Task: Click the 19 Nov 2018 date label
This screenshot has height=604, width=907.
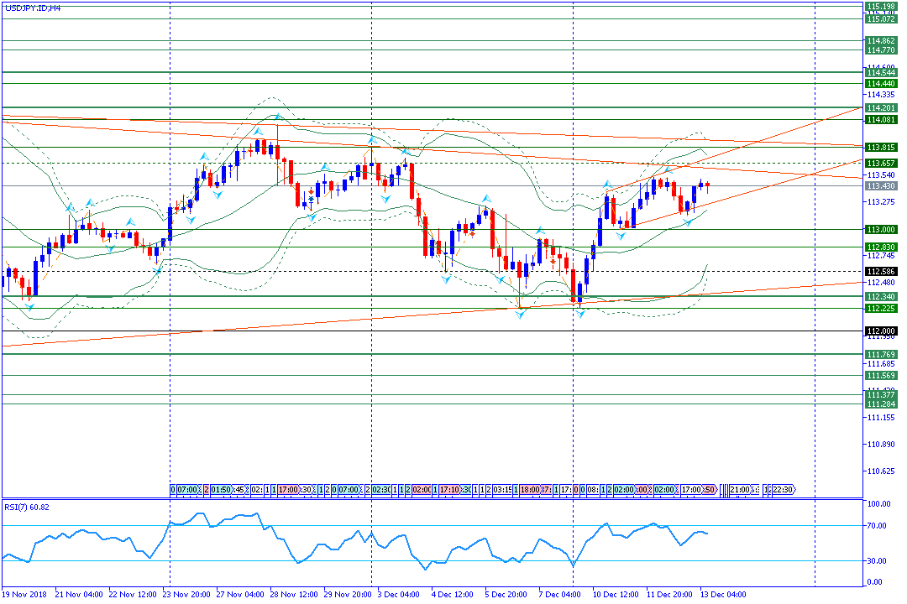Action: coord(24,595)
